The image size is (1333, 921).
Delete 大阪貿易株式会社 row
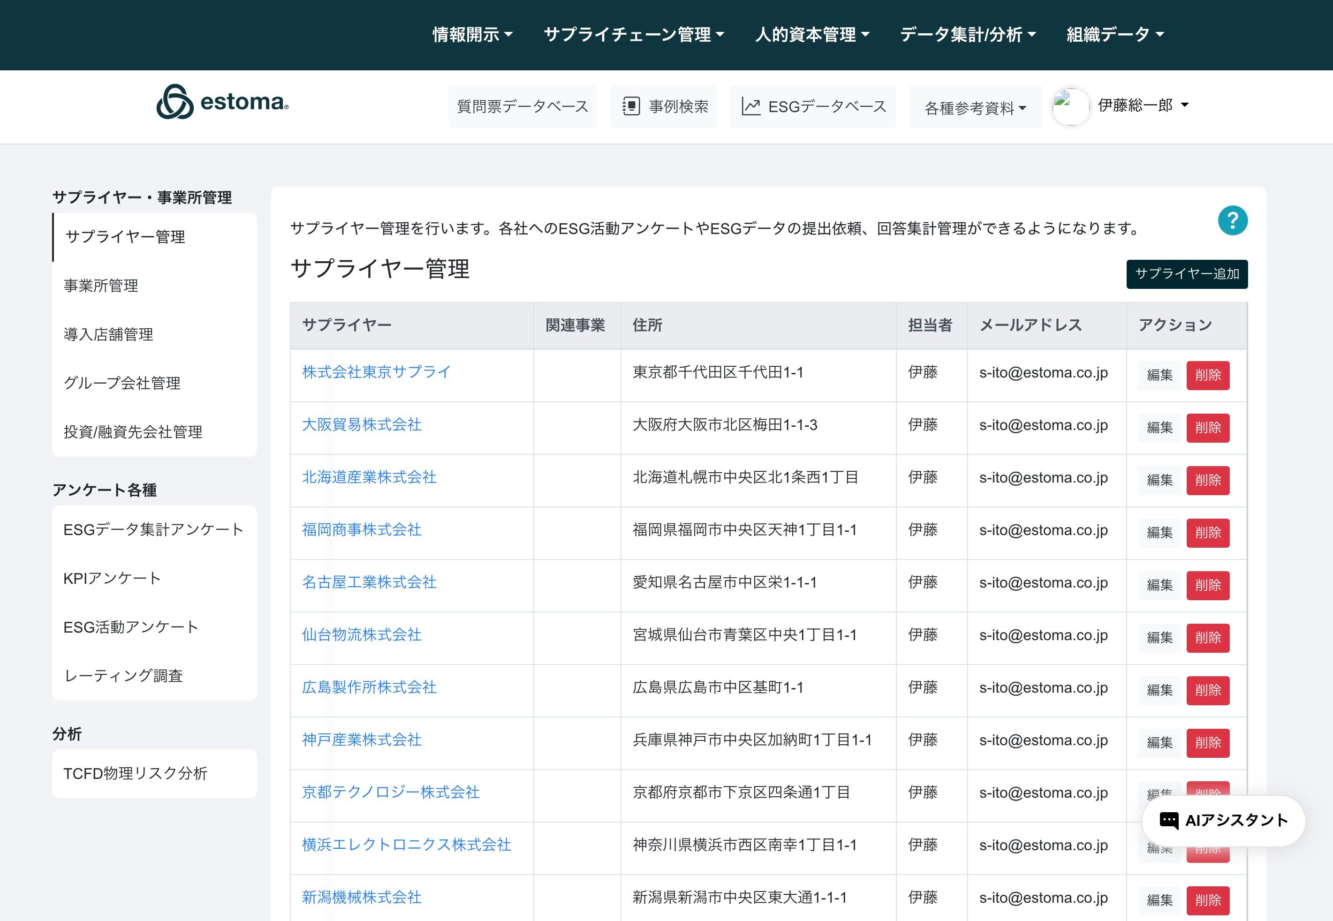[1207, 428]
